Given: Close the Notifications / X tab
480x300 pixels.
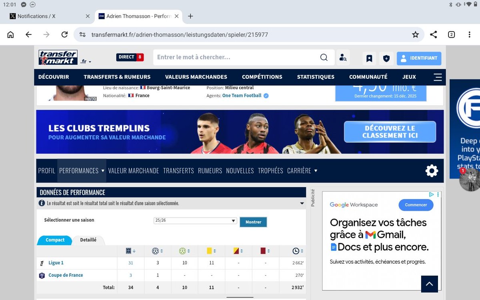Looking at the screenshot, I should (x=88, y=16).
